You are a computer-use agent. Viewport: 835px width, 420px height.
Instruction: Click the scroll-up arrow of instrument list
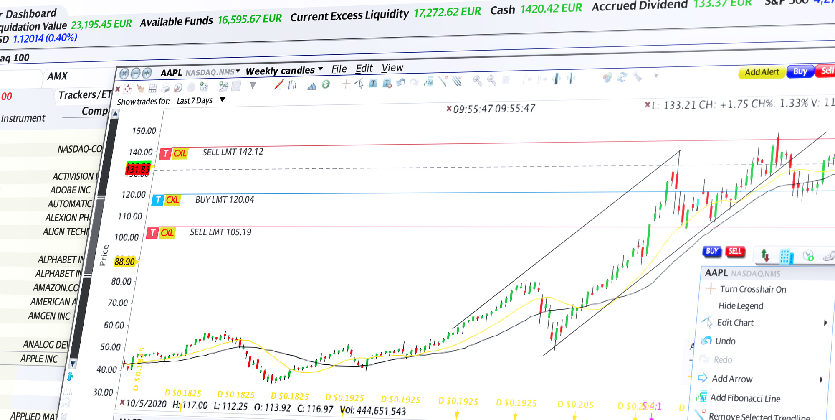point(115,113)
